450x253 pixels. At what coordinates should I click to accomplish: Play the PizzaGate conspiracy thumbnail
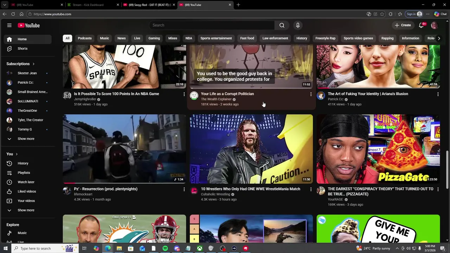point(378,149)
